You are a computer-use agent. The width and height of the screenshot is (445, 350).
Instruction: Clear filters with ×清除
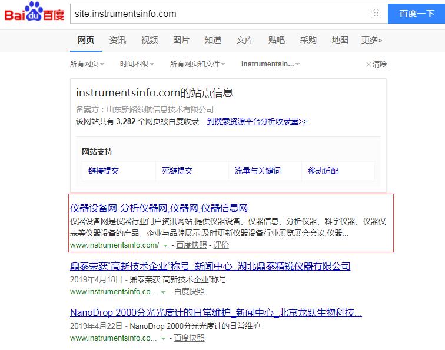click(376, 64)
